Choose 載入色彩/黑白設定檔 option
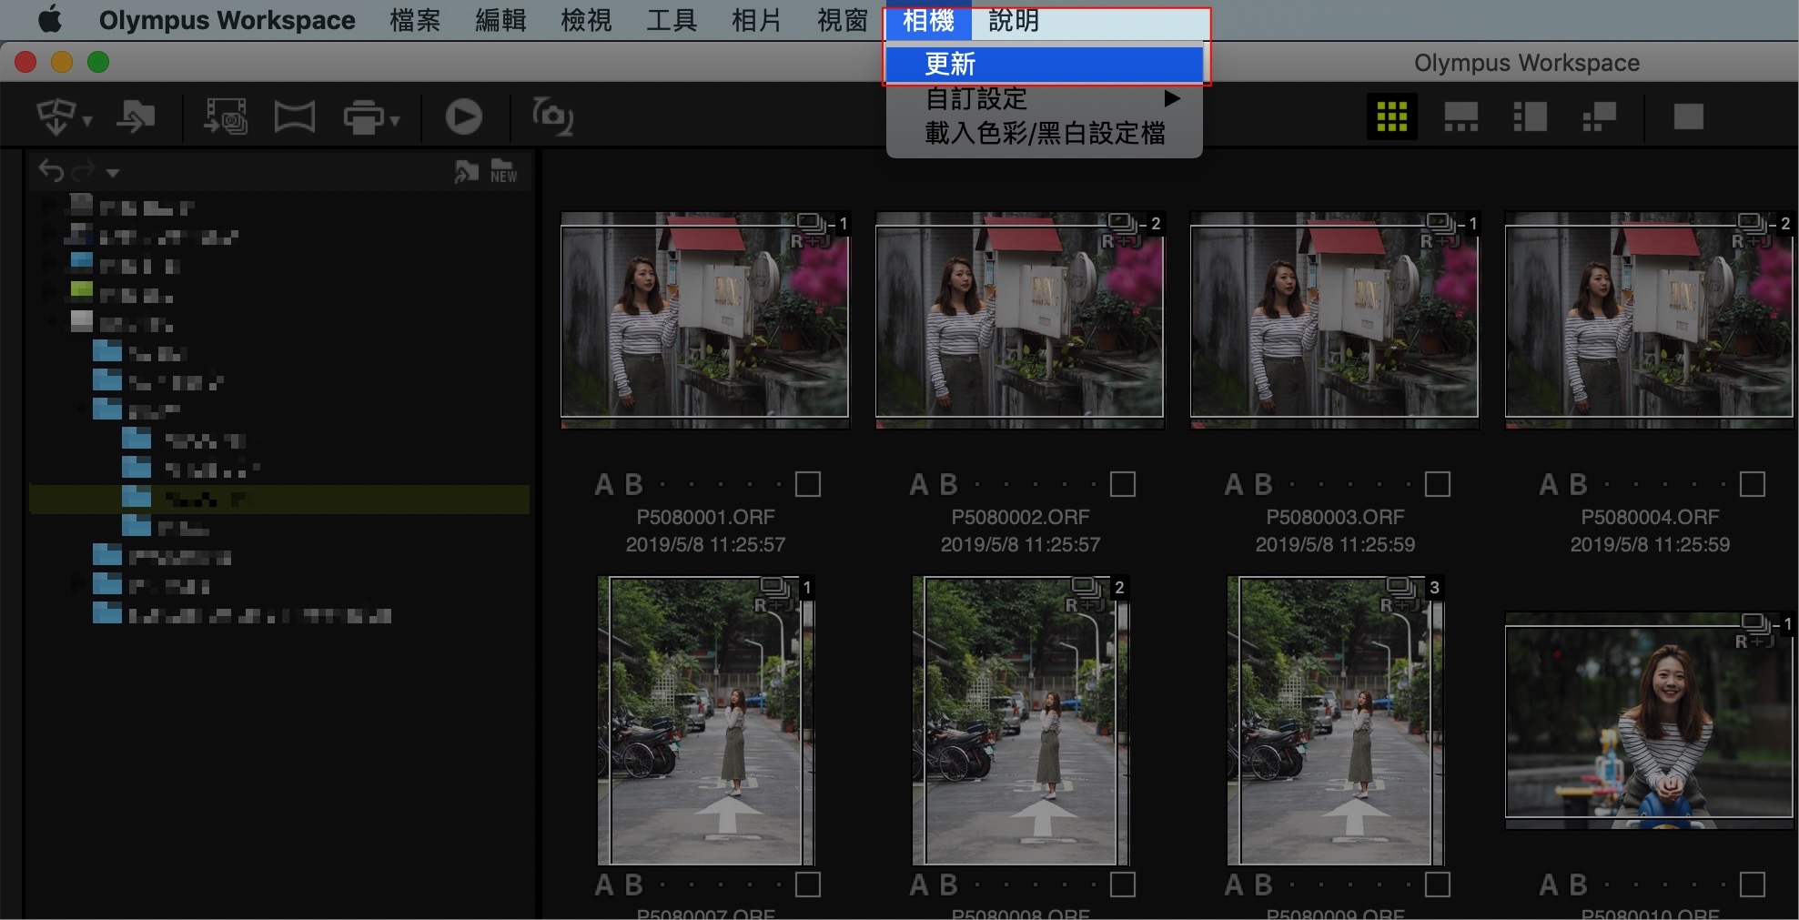The image size is (1799, 920). coord(1044,134)
